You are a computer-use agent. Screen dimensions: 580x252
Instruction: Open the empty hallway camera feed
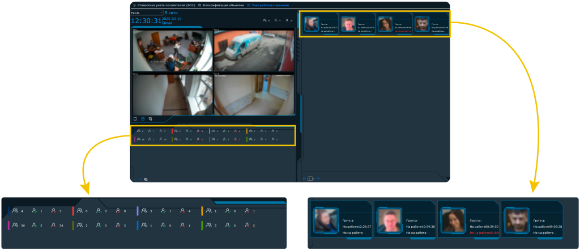tap(254, 95)
